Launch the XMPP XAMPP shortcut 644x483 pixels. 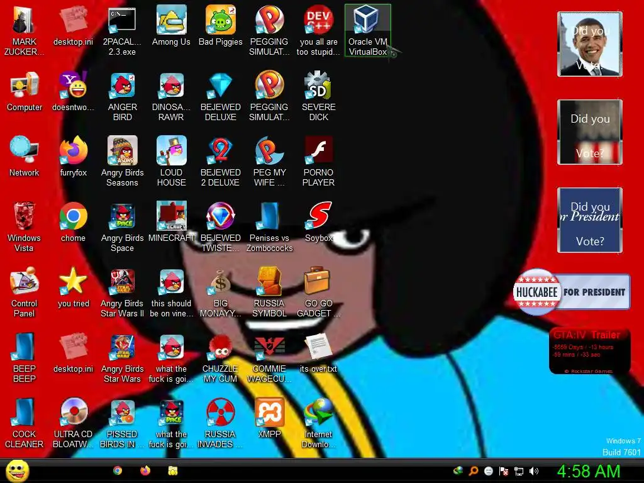269,418
